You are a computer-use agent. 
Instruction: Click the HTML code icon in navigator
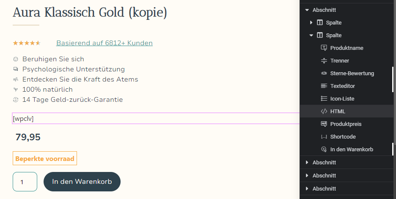coord(324,111)
